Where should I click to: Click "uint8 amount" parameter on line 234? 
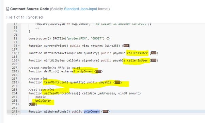pos(128,93)
